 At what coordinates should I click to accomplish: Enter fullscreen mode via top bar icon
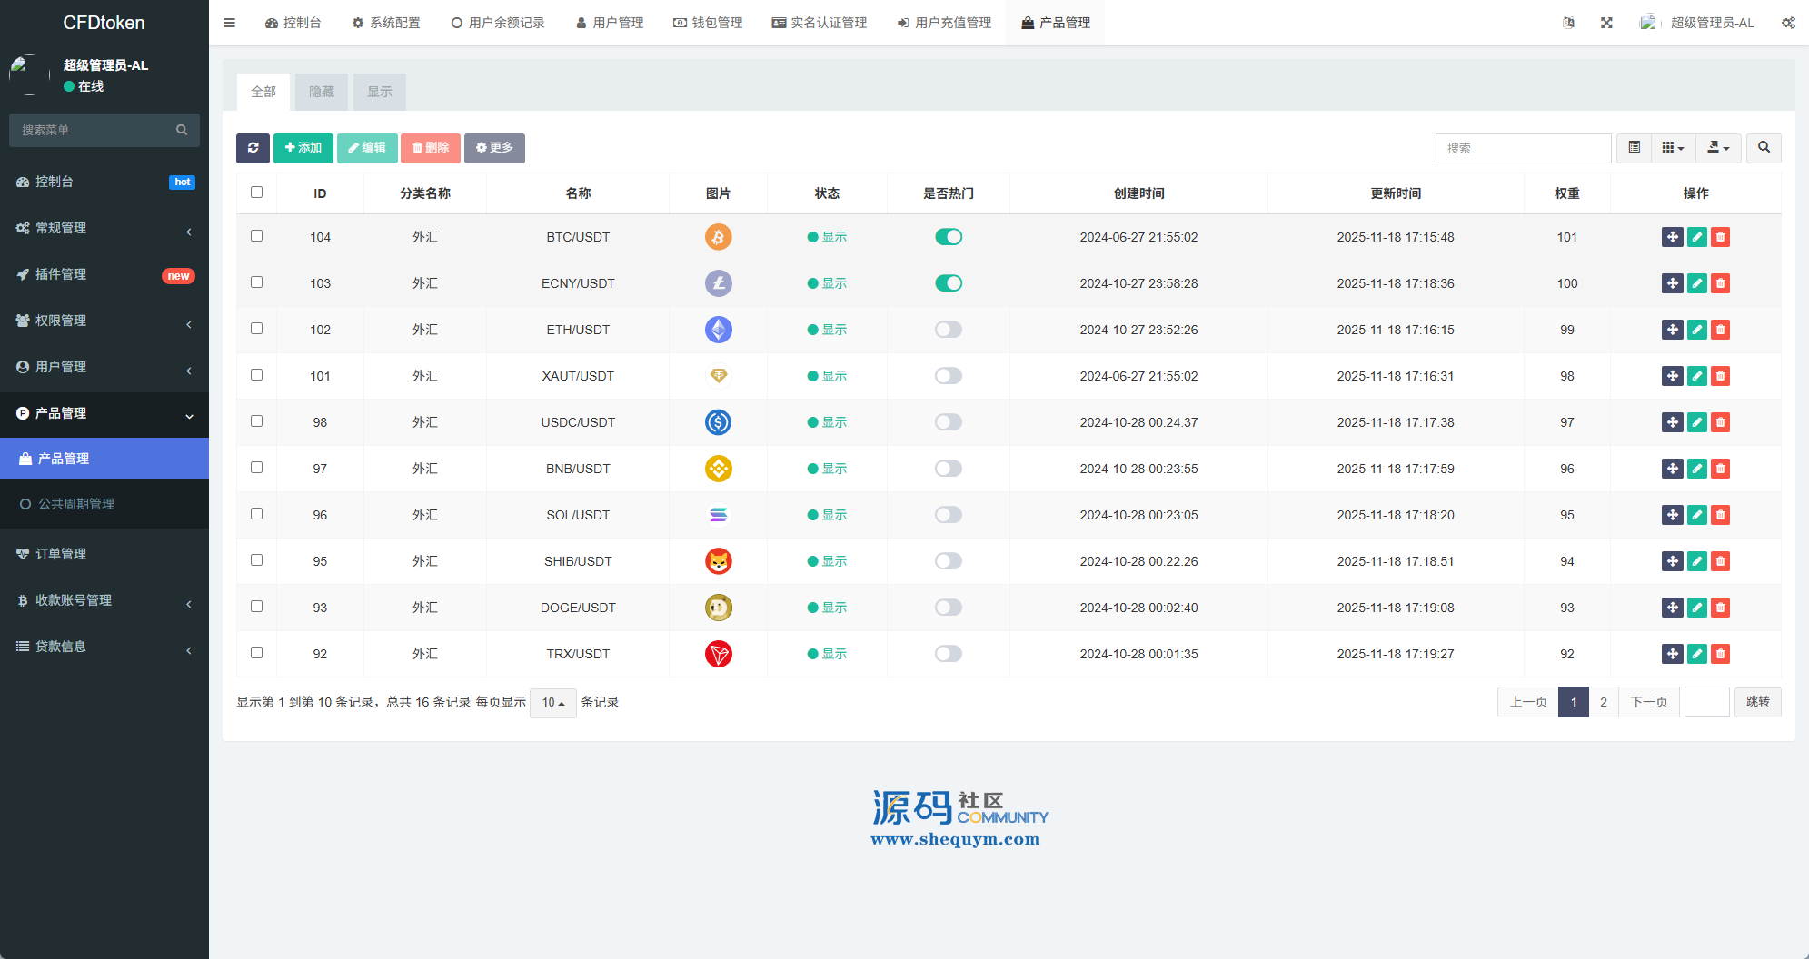coord(1606,23)
